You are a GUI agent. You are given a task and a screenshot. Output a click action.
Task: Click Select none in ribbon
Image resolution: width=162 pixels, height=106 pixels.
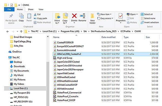pyautogui.click(x=148, y=18)
